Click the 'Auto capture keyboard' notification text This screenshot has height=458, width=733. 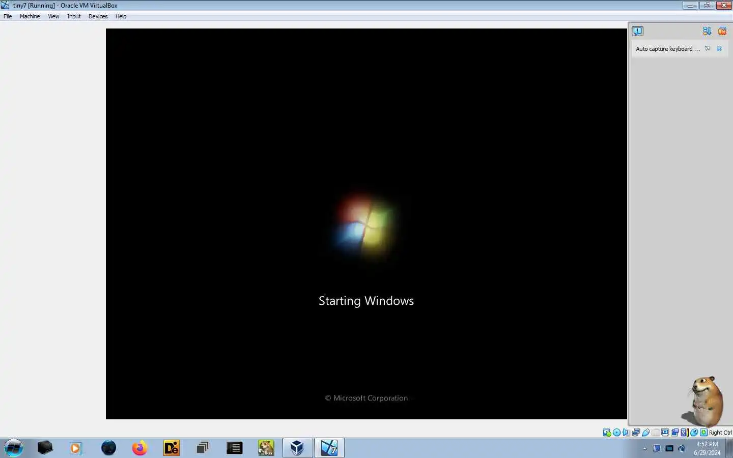pyautogui.click(x=668, y=49)
